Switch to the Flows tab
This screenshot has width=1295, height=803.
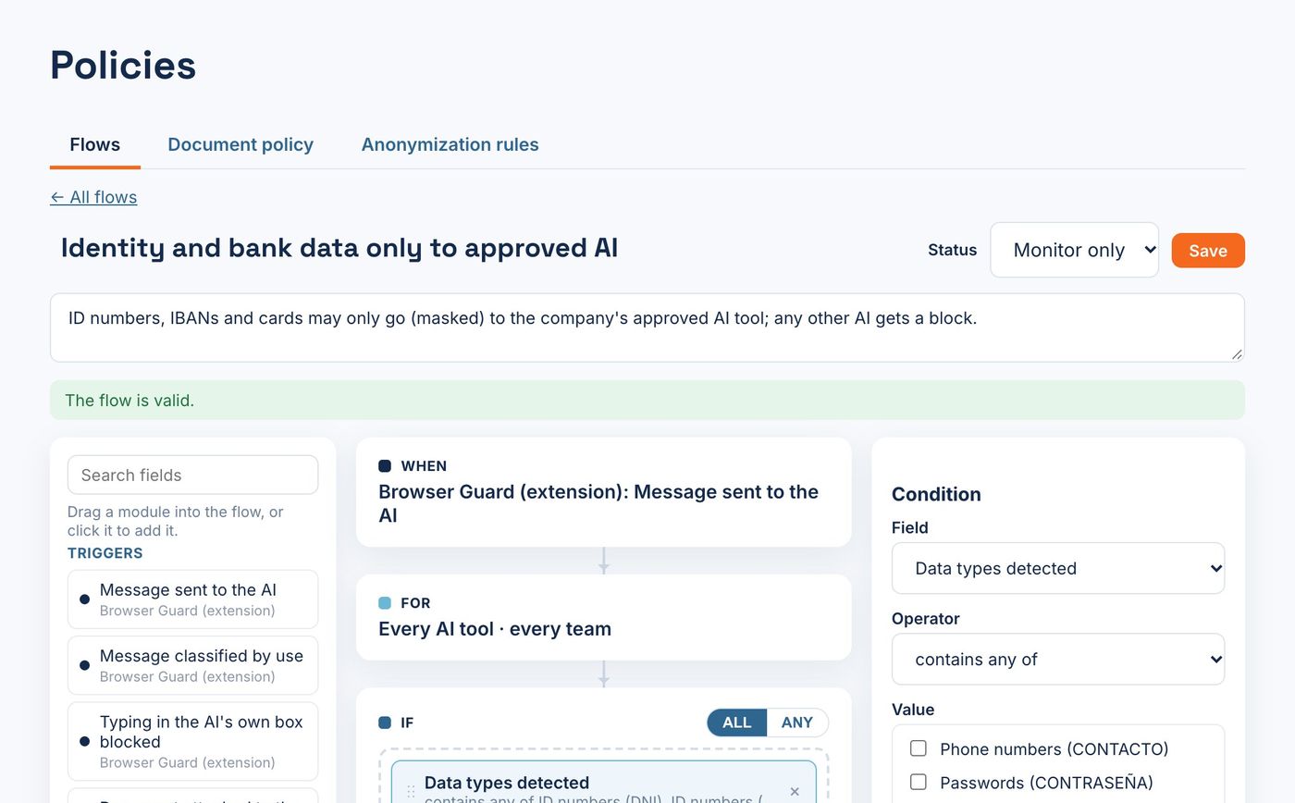pos(95,144)
